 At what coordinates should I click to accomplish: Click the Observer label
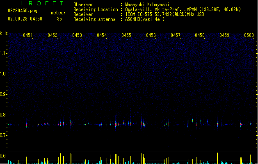(x=83, y=5)
